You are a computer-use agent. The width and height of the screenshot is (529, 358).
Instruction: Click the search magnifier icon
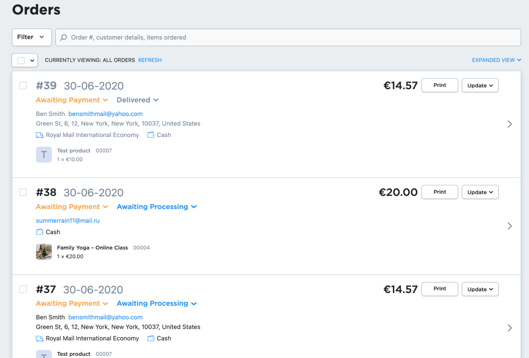pyautogui.click(x=64, y=37)
